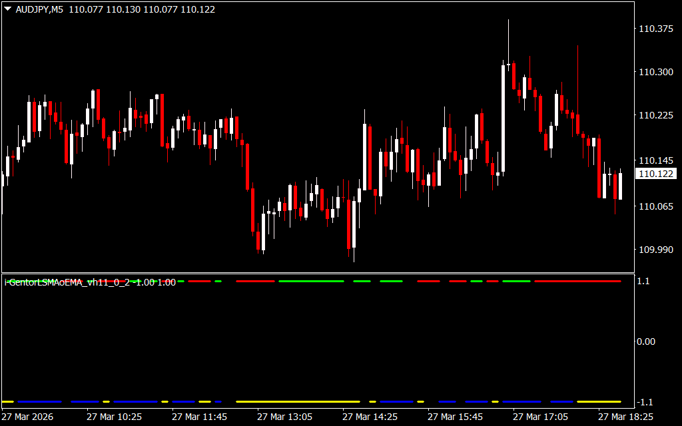Click the highlighted current price label 110.122
682x426 pixels.
pyautogui.click(x=655, y=174)
